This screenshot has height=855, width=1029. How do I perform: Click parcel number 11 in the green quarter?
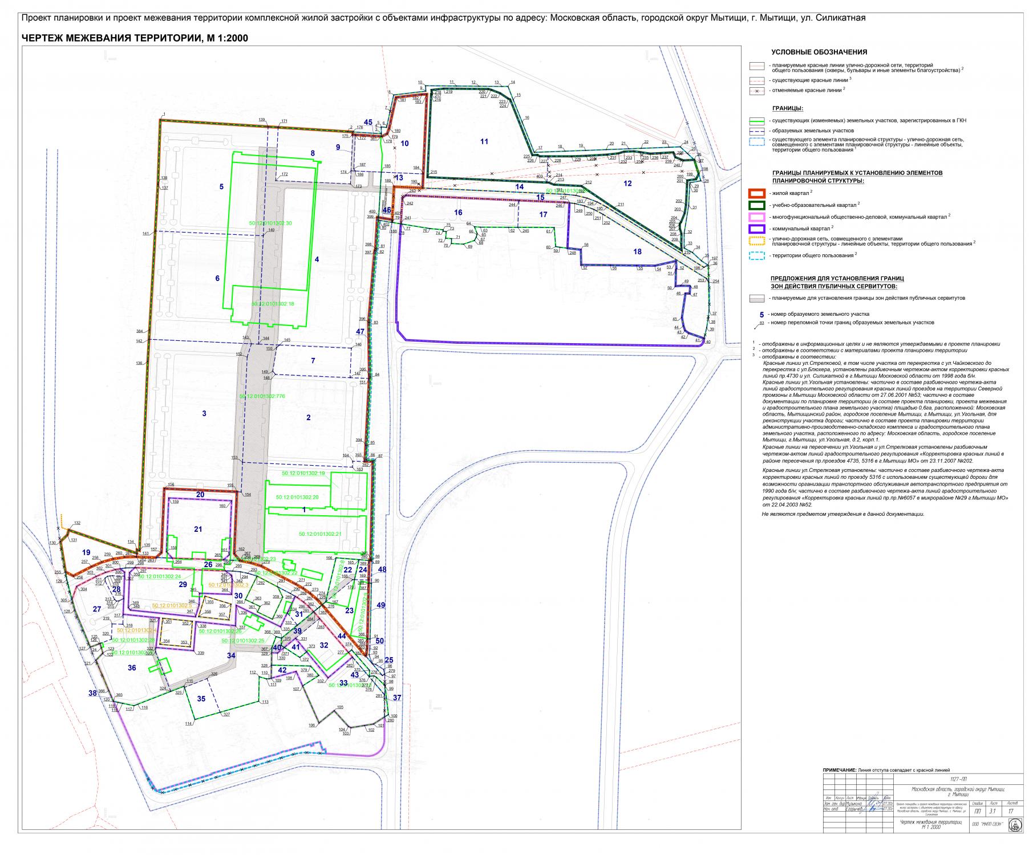(485, 141)
